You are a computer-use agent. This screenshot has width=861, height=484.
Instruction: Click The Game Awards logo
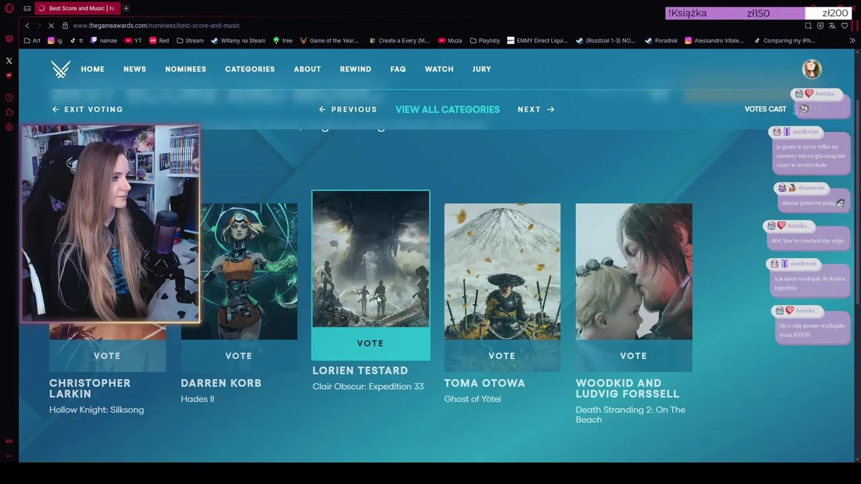pyautogui.click(x=61, y=69)
